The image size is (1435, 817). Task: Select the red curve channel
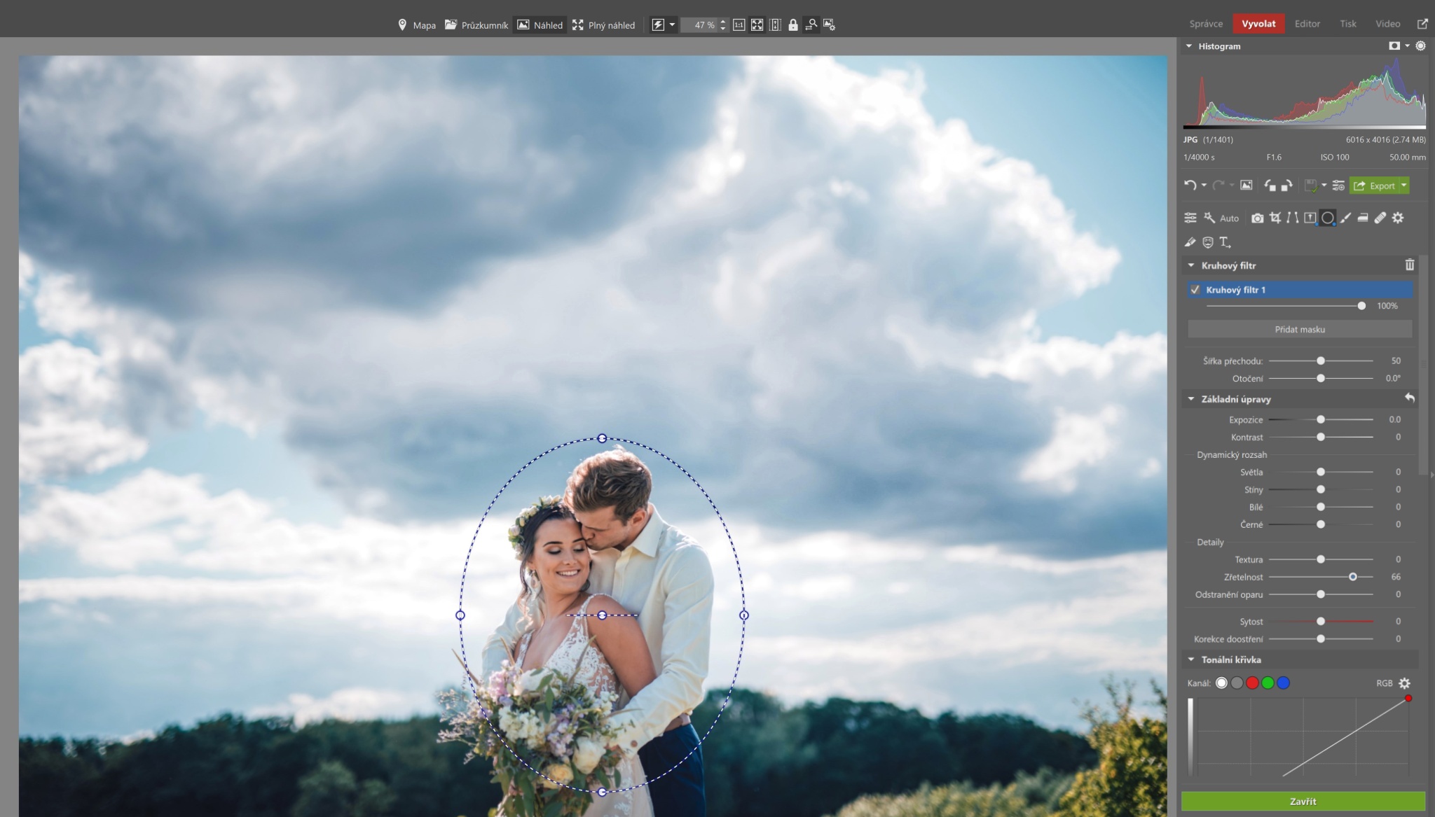click(x=1252, y=683)
